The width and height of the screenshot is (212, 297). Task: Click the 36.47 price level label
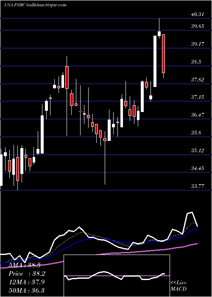pos(198,115)
